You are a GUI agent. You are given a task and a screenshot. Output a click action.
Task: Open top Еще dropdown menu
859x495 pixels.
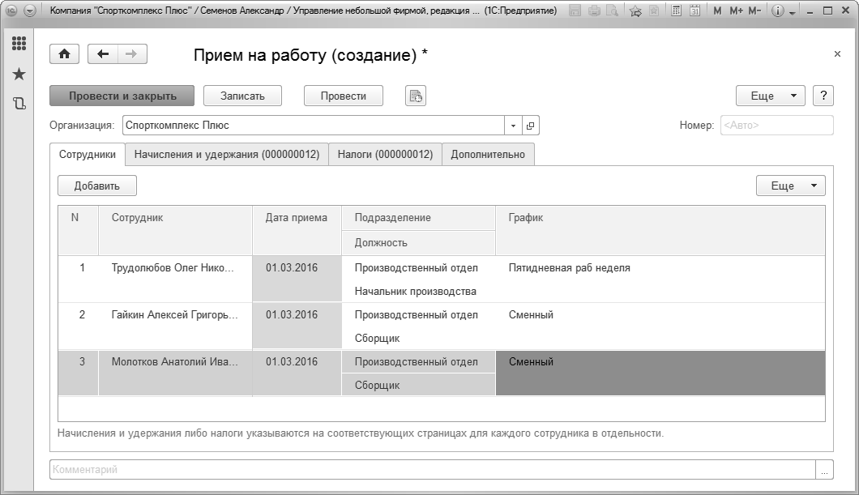click(770, 96)
